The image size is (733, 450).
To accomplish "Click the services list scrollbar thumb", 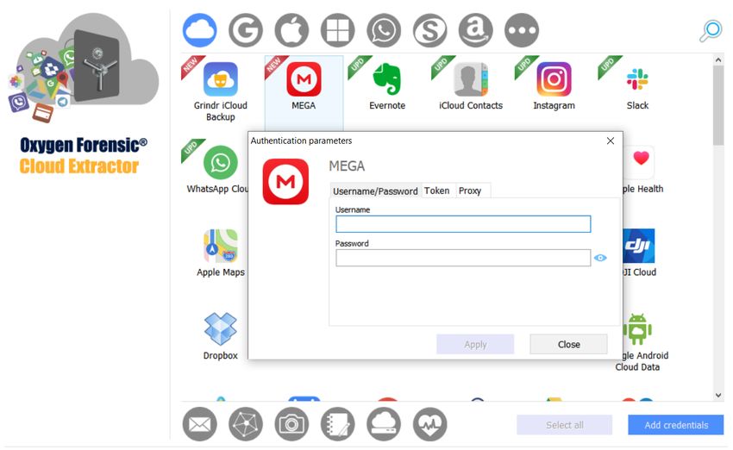I will coord(718,105).
